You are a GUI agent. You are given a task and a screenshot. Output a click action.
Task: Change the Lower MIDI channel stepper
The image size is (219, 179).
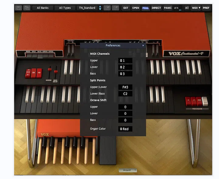click(125, 67)
